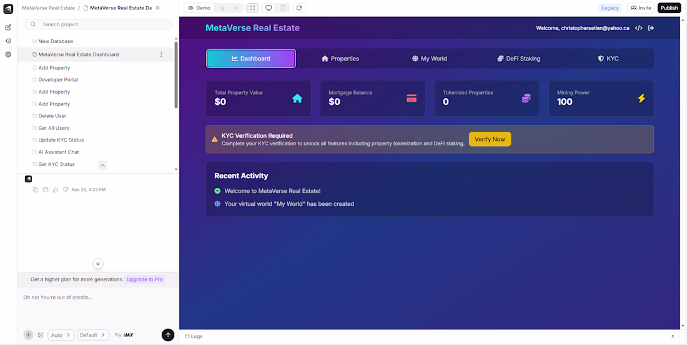The width and height of the screenshot is (687, 345).
Task: Refresh the preview
Action: [x=299, y=8]
